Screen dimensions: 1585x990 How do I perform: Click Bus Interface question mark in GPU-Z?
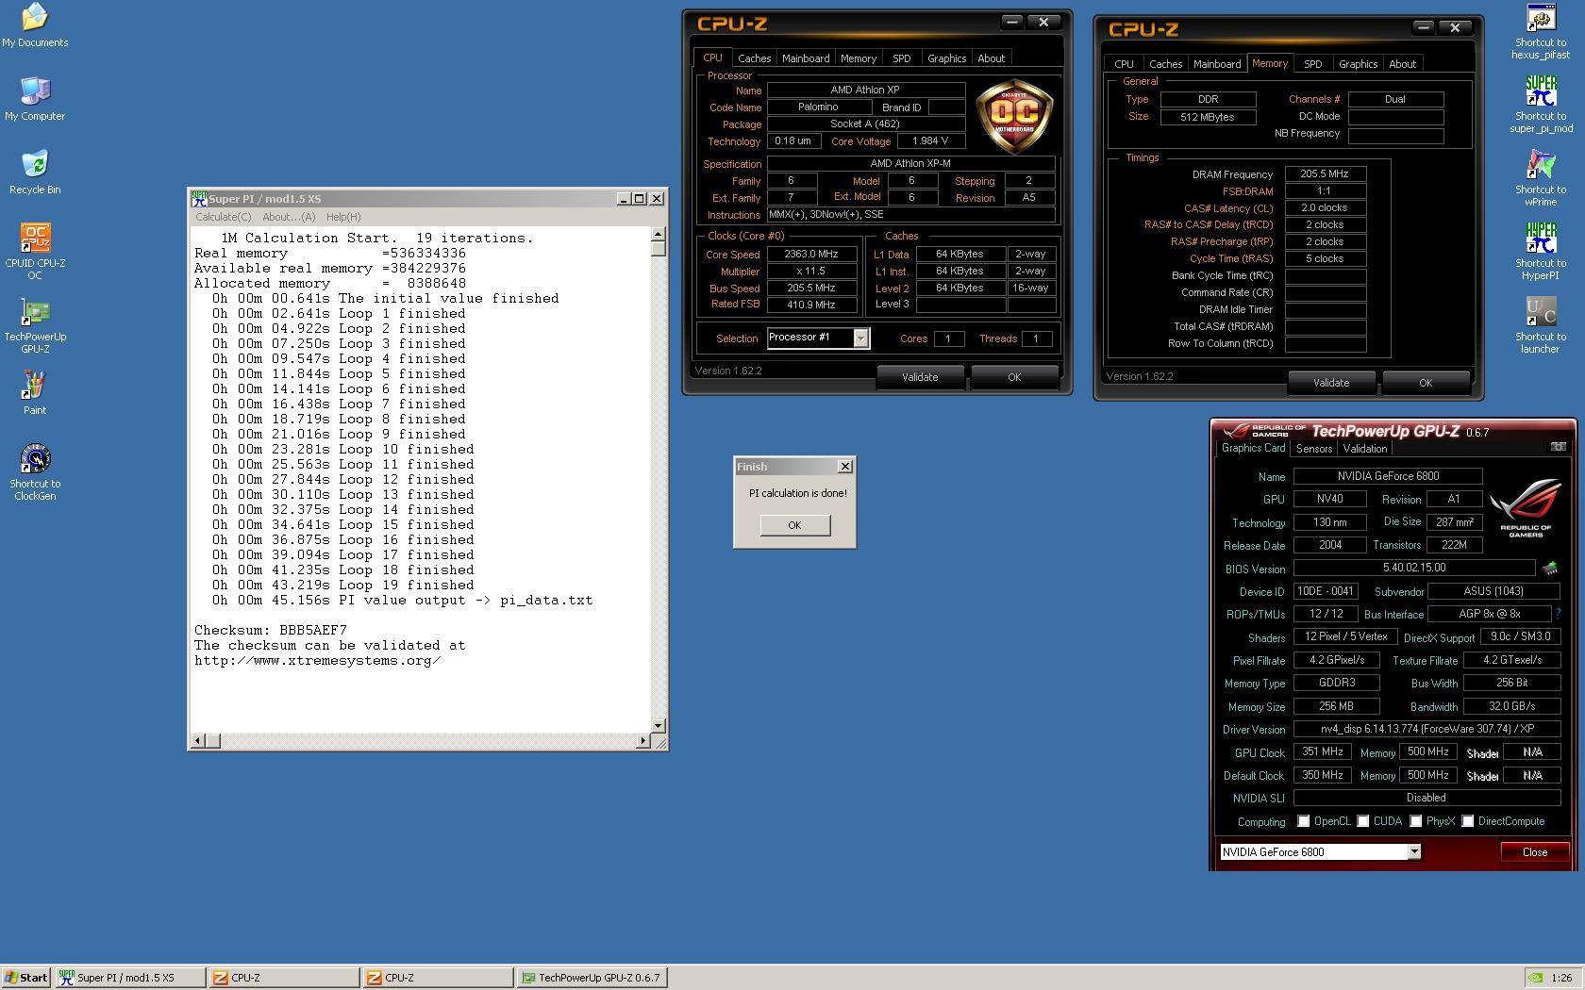coord(1558,614)
